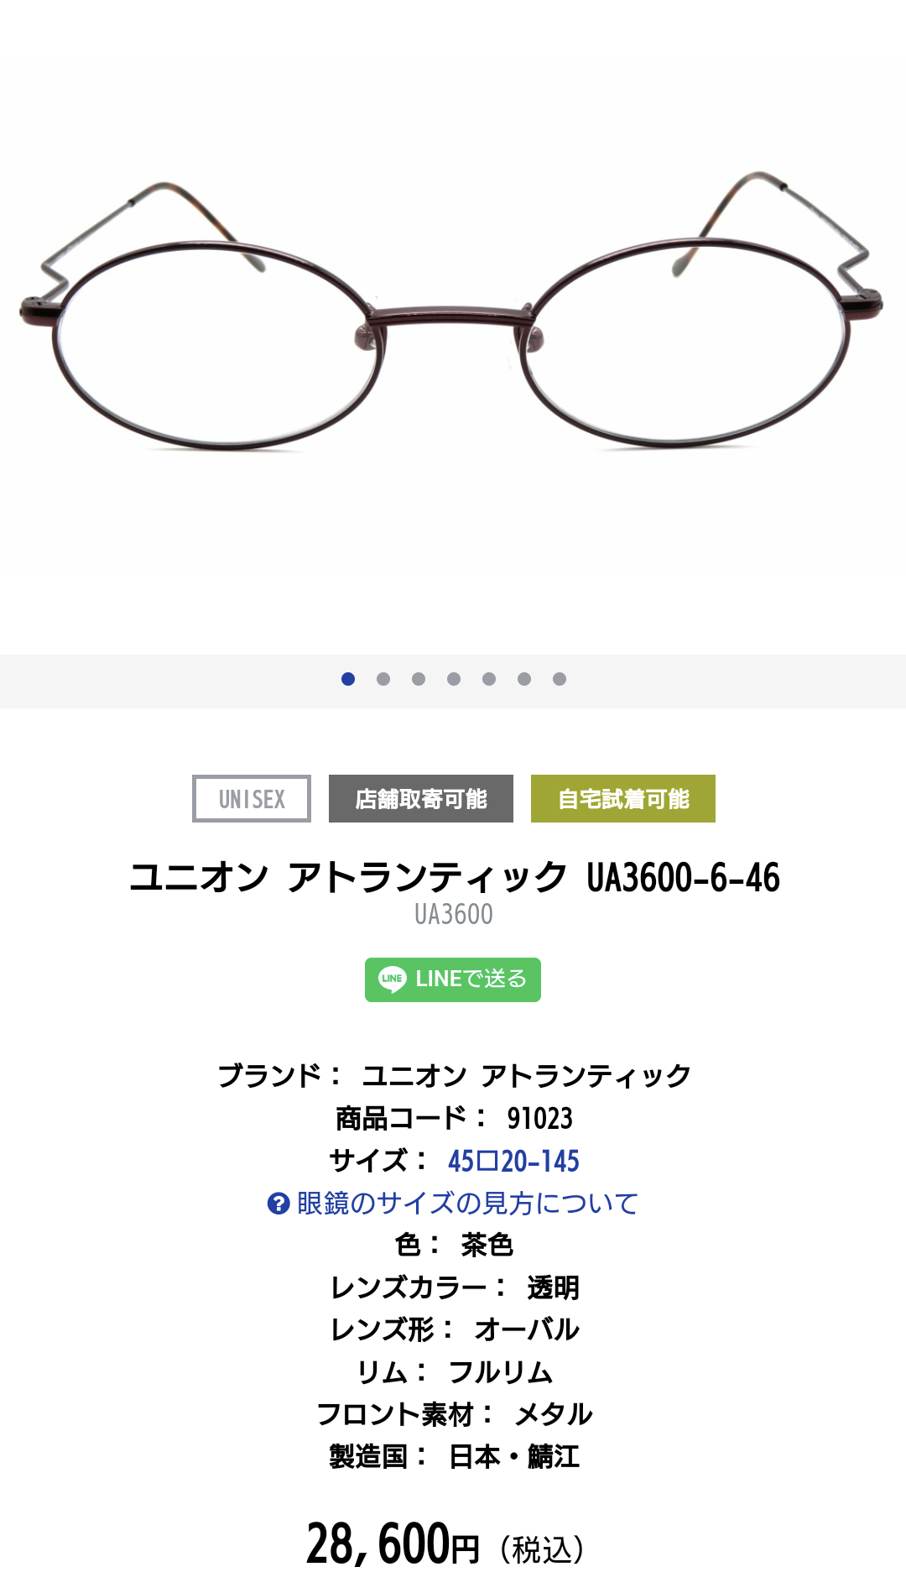The height and width of the screenshot is (1593, 906).
Task: Click the 自宅試着可能 badge
Action: (x=623, y=798)
